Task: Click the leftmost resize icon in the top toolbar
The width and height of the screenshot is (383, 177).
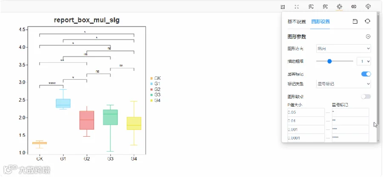Action: coord(283,7)
